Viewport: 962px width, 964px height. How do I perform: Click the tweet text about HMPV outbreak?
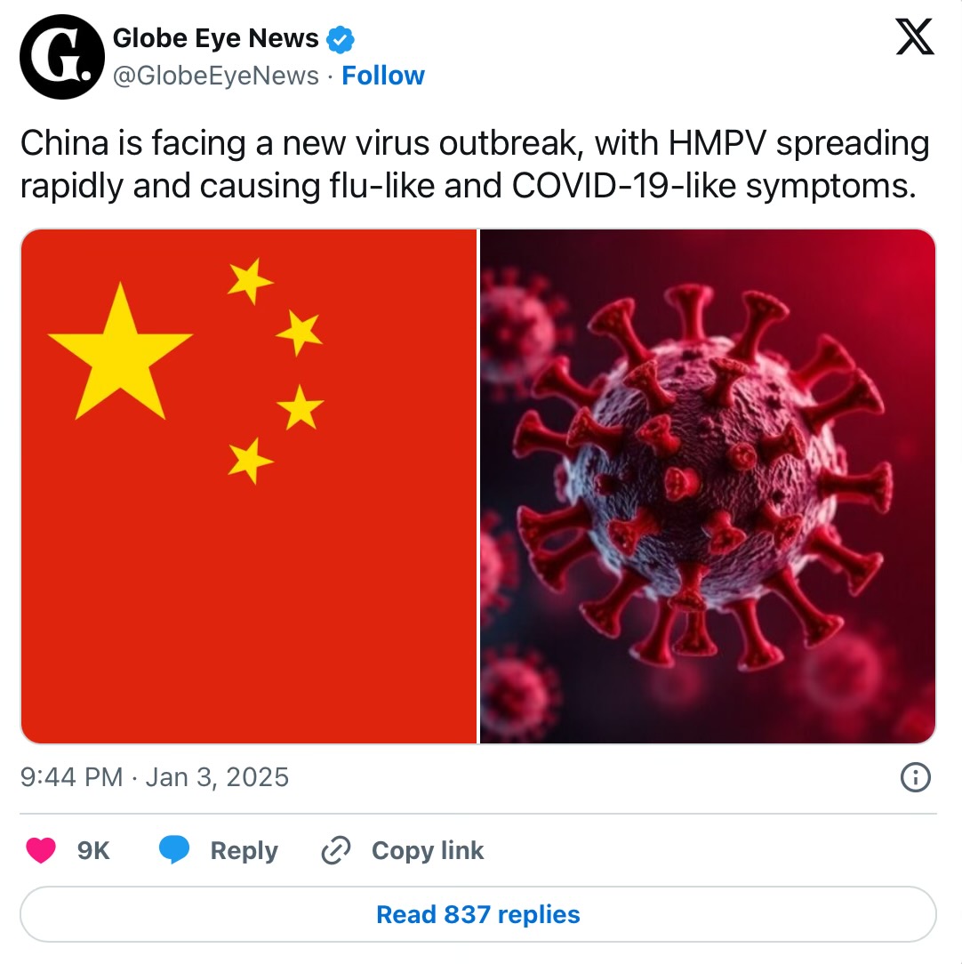coord(475,165)
